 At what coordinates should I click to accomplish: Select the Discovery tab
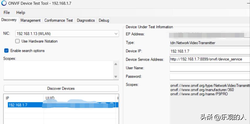point(9,20)
